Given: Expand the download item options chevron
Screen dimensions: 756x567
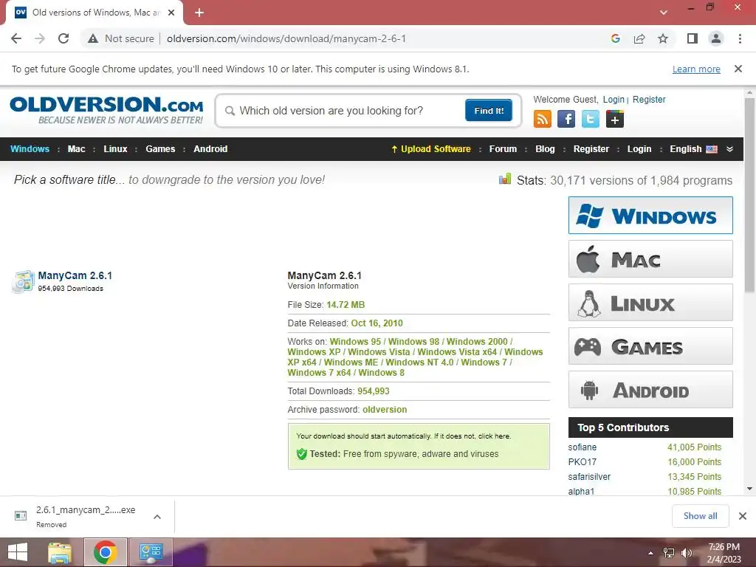Looking at the screenshot, I should click(157, 516).
